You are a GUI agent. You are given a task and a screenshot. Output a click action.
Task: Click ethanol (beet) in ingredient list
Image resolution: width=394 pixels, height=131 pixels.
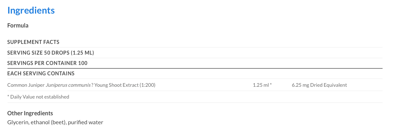pos(49,122)
